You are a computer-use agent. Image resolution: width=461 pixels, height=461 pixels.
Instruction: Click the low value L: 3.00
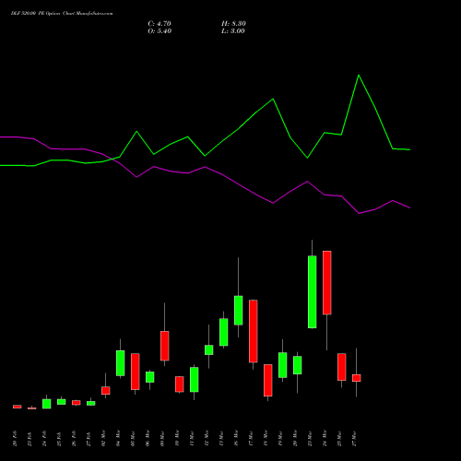[x=233, y=31]
